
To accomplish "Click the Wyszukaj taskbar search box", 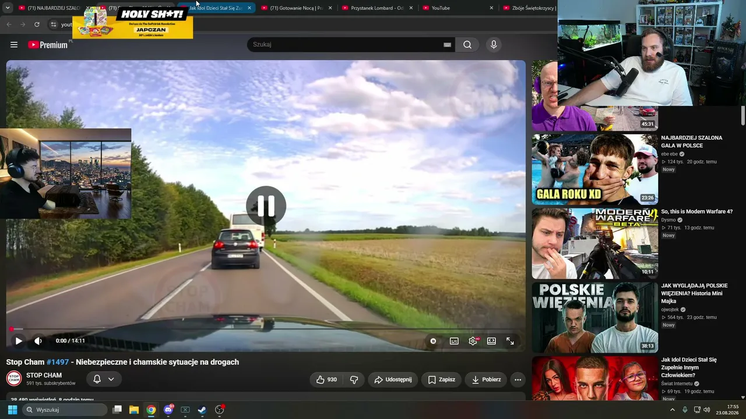I will pyautogui.click(x=65, y=410).
